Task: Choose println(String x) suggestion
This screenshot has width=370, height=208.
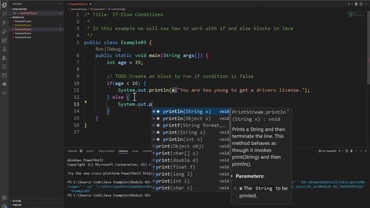Action: click(191, 112)
